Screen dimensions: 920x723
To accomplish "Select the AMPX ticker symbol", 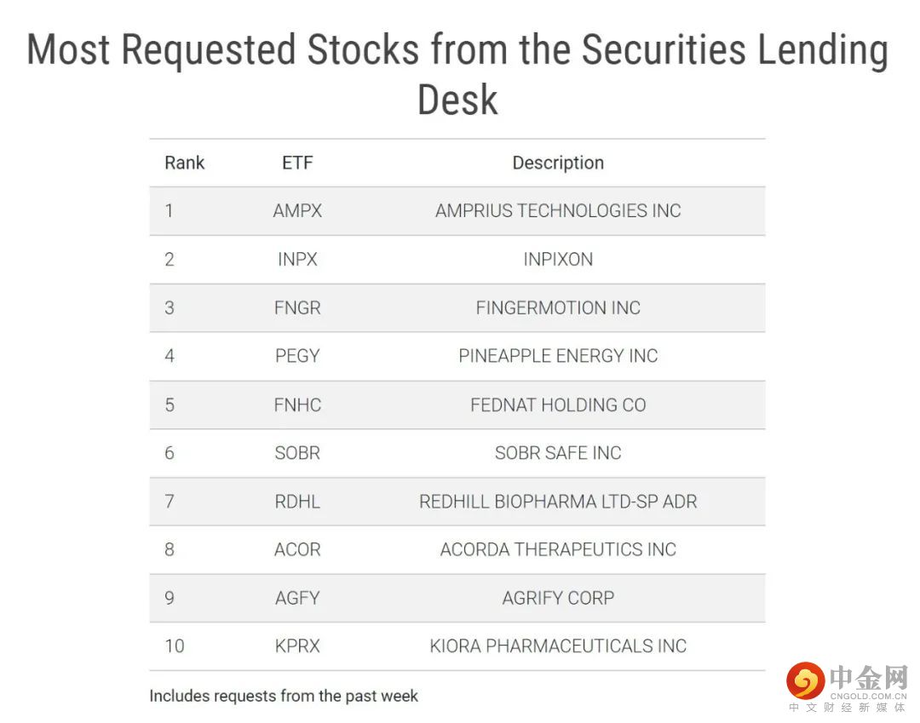I will 297,211.
